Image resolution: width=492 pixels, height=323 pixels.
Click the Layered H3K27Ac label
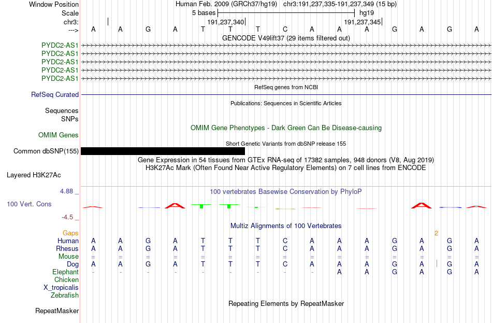[34, 175]
